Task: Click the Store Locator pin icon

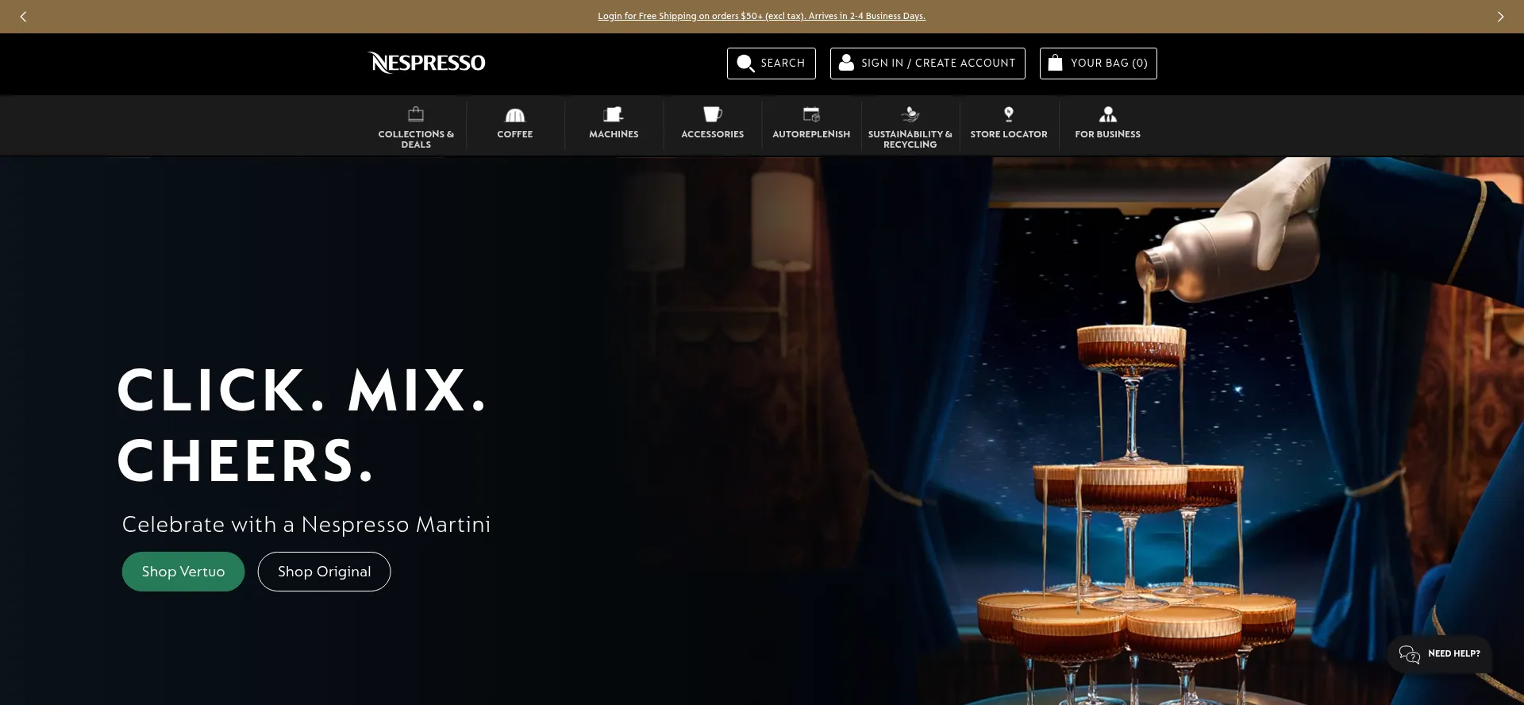Action: 1009,114
